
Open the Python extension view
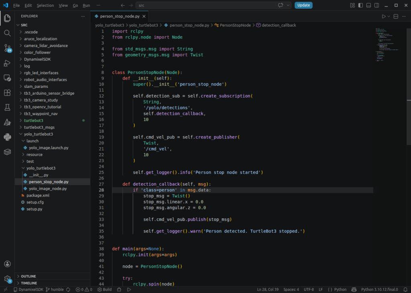point(7,137)
